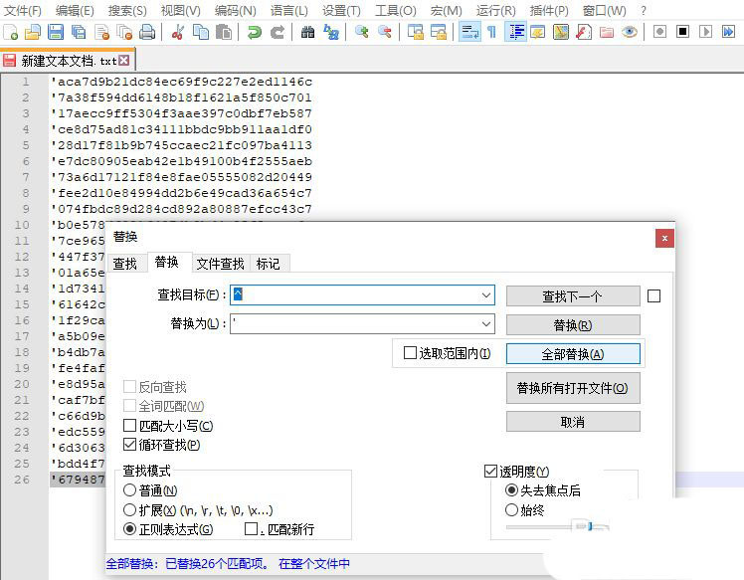
Task: Enable the 选取范围内(I) checkbox
Action: (410, 352)
